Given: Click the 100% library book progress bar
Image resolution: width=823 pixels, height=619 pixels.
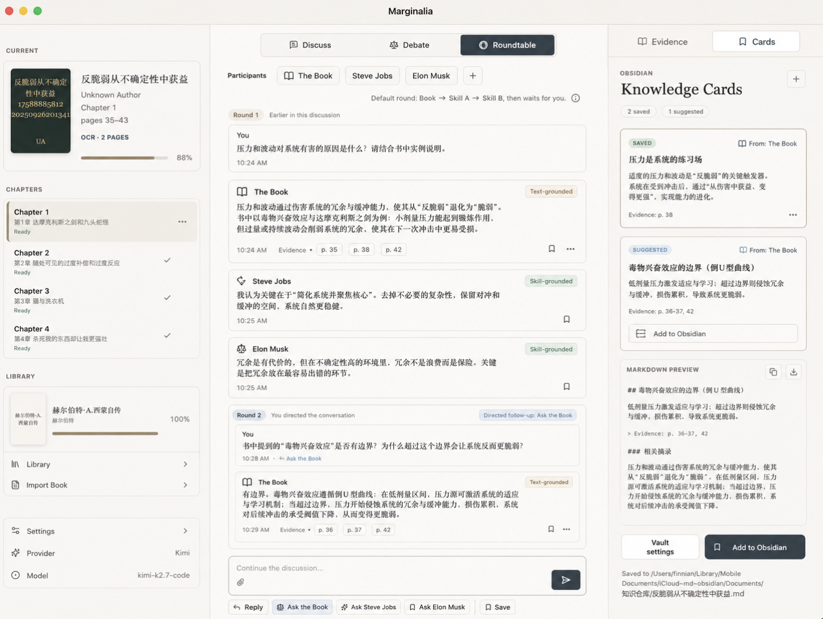Looking at the screenshot, I should pos(105,433).
